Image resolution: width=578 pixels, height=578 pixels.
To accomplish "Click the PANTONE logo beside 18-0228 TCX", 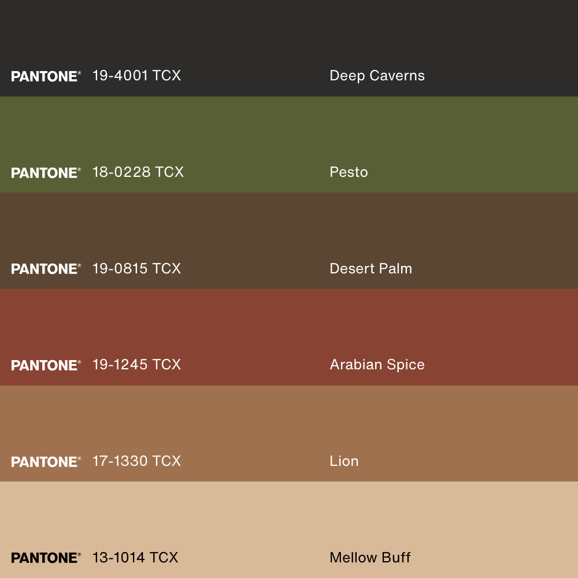I will coord(46,173).
